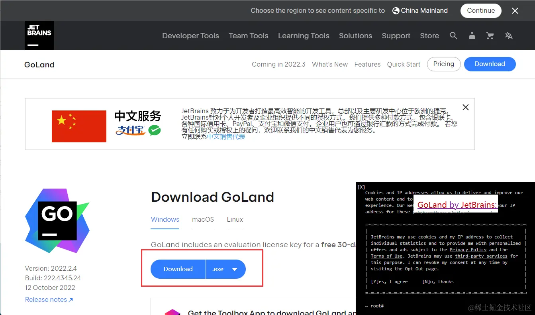Open Coming in 2022.3 link
535x315 pixels.
(278, 64)
